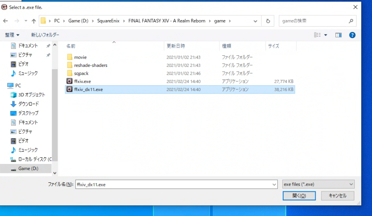Close the Select a .exe file dialog
Image resolution: width=372 pixels, height=216 pixels.
[x=355, y=7]
